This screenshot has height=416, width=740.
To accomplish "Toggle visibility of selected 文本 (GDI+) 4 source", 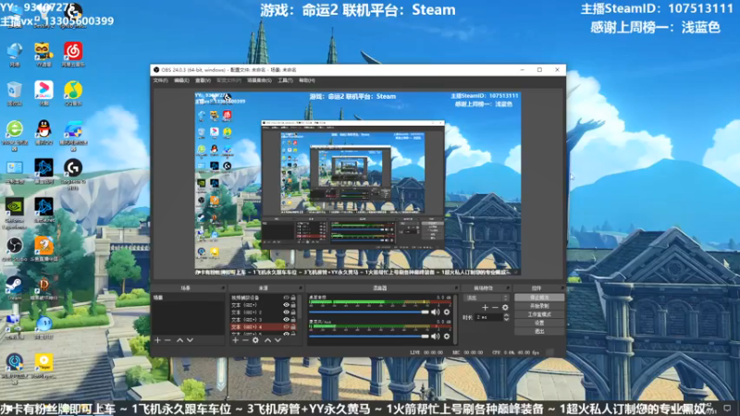I will [286, 327].
